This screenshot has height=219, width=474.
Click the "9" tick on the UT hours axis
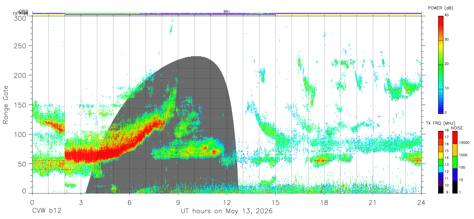tap(178, 202)
